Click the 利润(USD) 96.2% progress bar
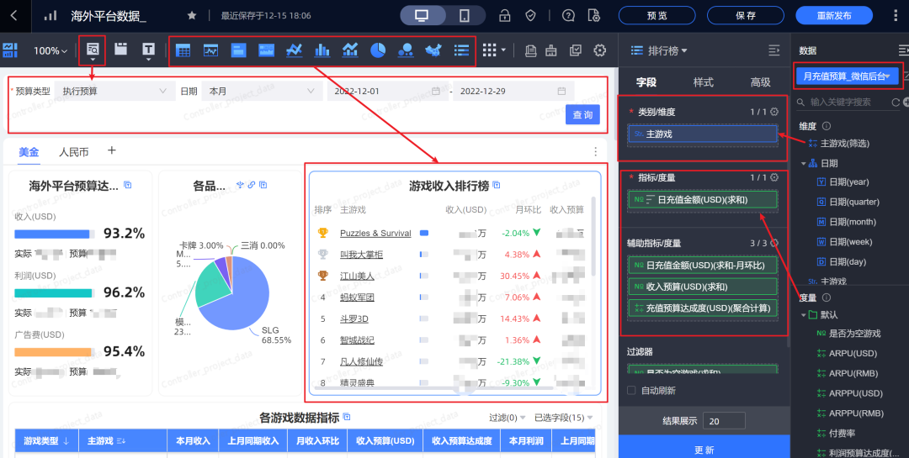The width and height of the screenshot is (909, 458). point(53,293)
